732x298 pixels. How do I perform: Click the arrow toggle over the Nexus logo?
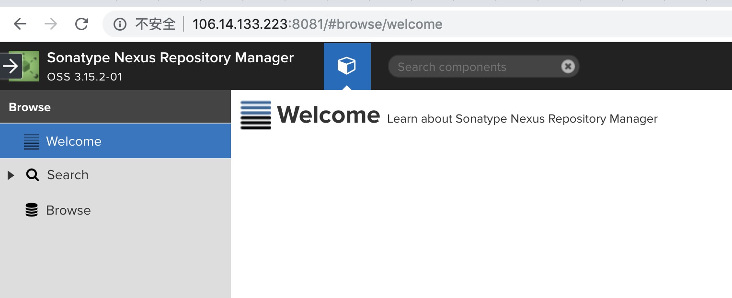(x=11, y=66)
